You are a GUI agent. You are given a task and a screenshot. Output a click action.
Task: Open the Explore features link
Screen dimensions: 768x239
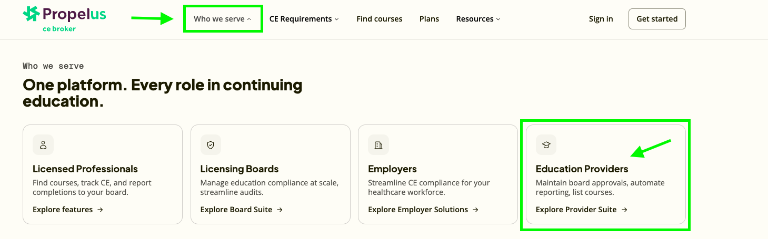click(x=68, y=210)
